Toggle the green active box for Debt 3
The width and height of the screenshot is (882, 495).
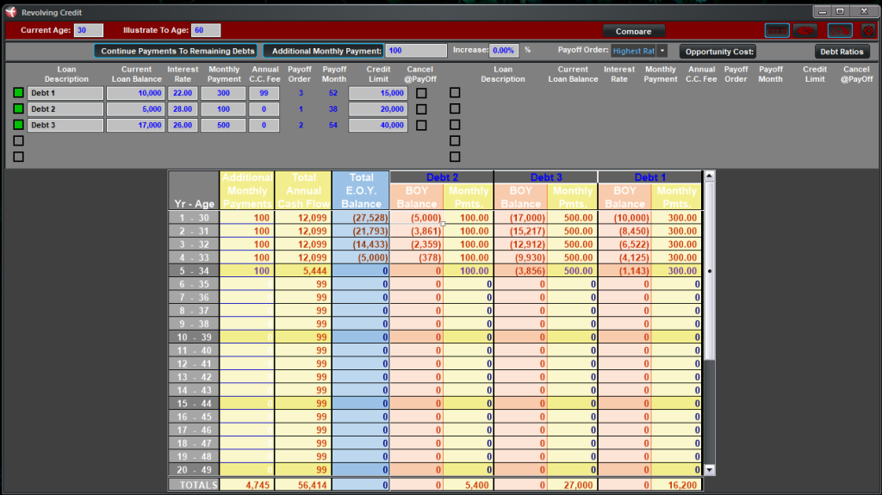(x=19, y=125)
